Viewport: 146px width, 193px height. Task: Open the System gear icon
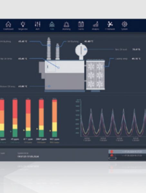(x=124, y=24)
